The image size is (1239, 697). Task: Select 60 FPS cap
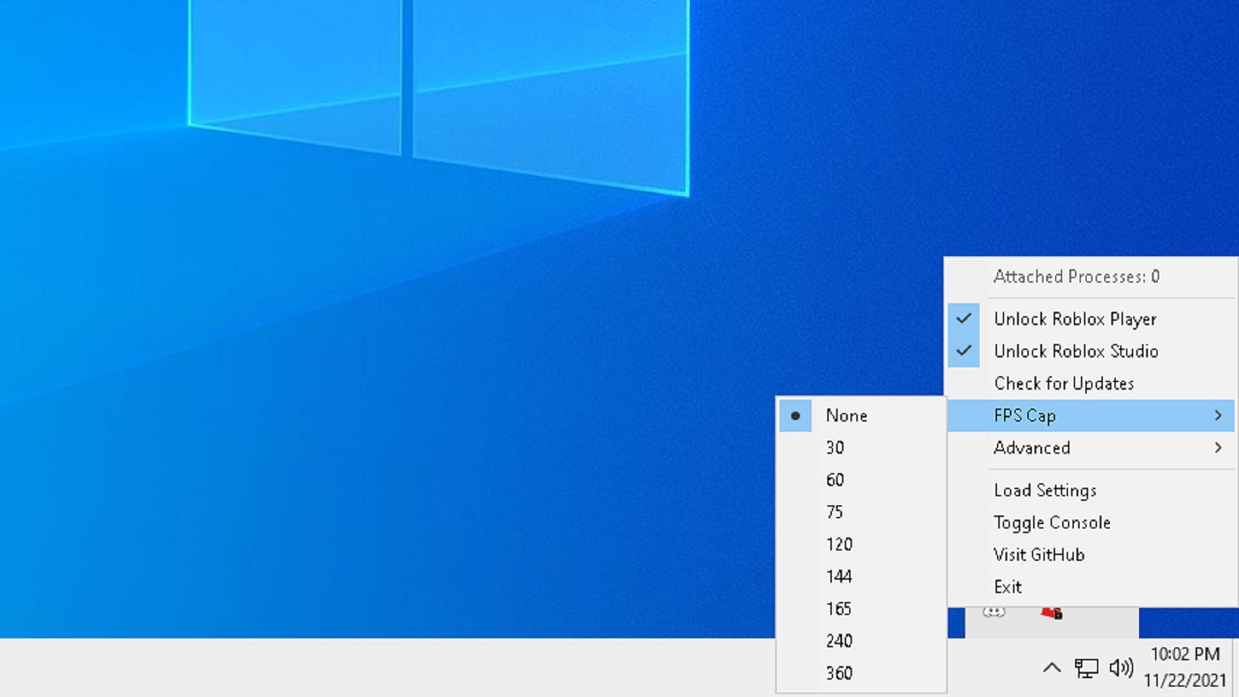tap(835, 479)
